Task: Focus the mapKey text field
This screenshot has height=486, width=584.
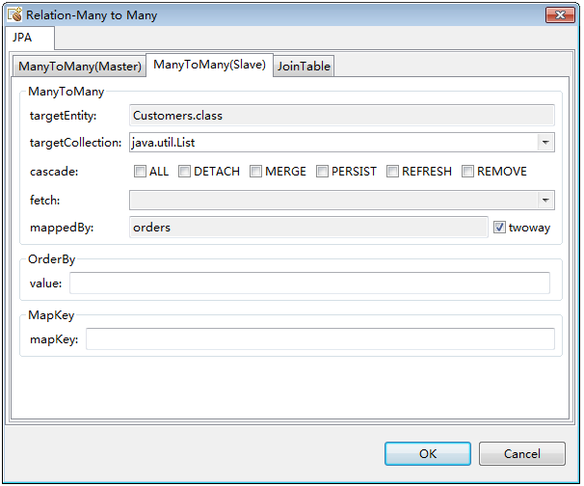Action: coord(320,339)
